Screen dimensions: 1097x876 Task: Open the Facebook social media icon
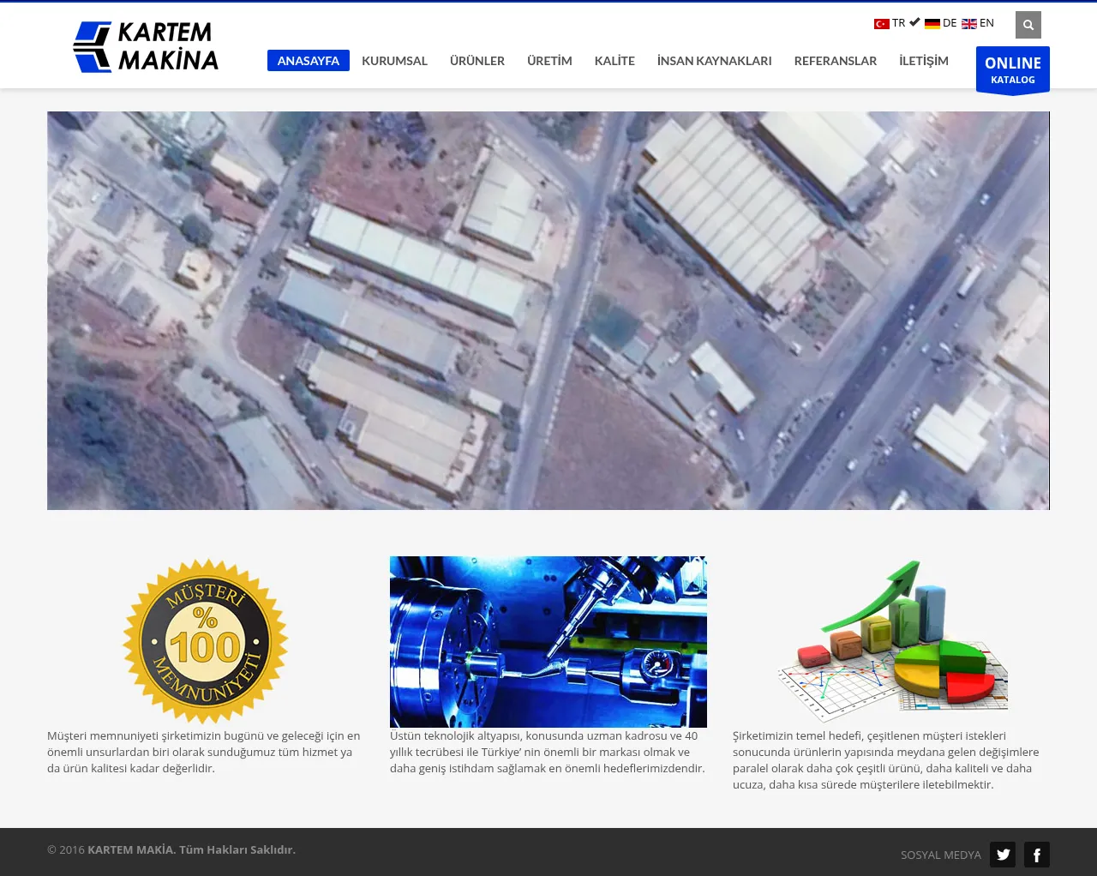[x=1036, y=855]
